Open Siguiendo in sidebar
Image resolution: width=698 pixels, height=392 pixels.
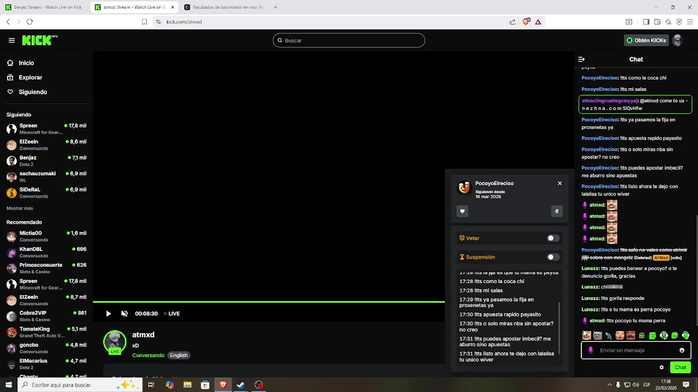click(33, 92)
